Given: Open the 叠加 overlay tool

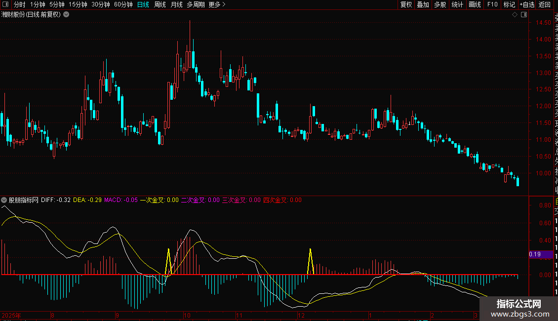Looking at the screenshot, I should (x=423, y=4).
